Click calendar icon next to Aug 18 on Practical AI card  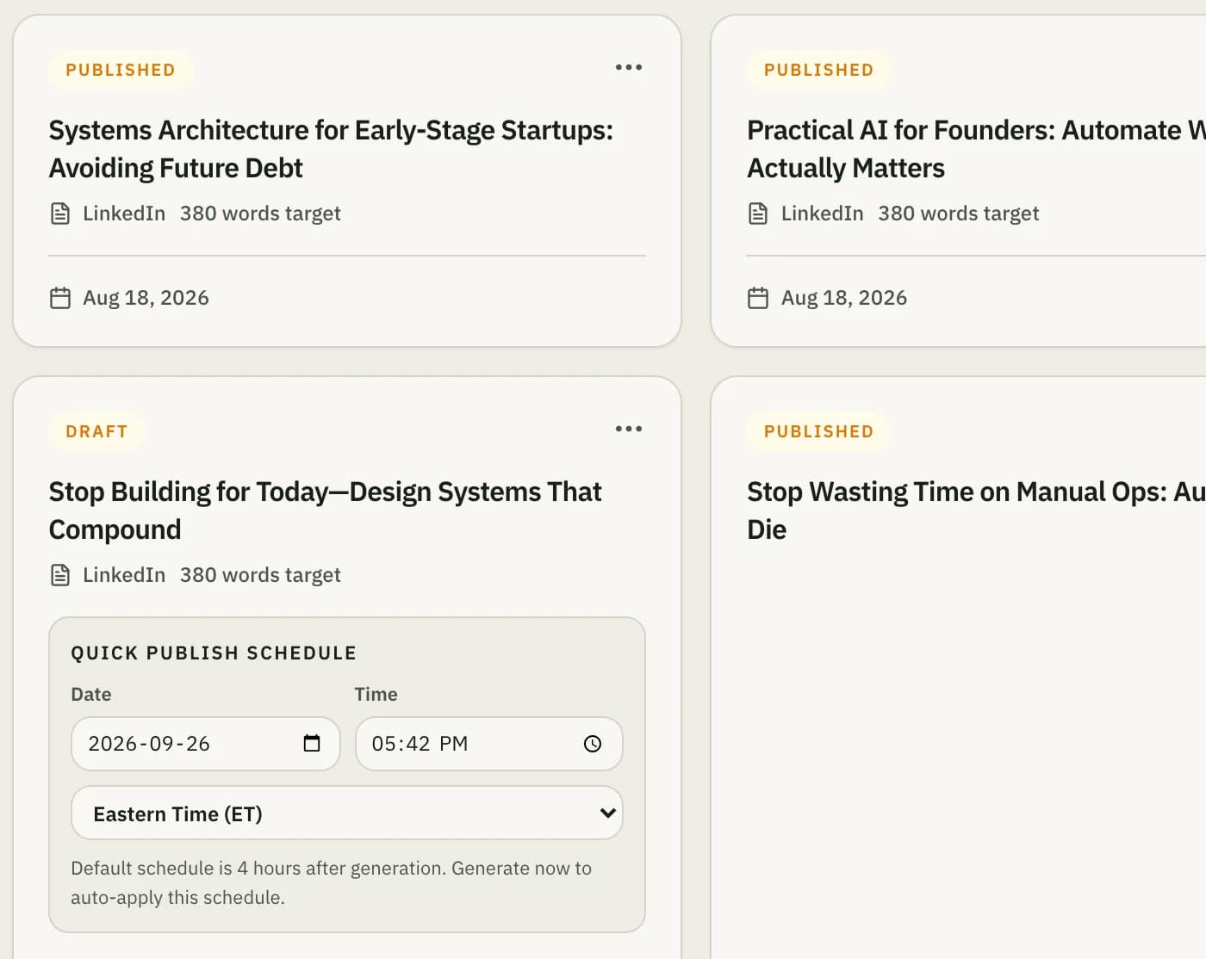point(758,298)
